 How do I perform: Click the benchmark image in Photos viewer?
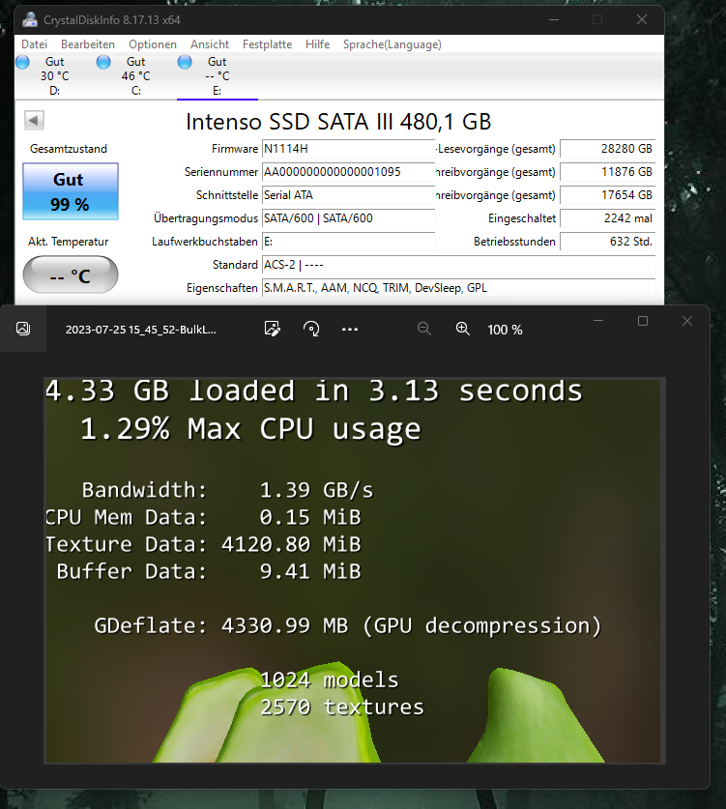(x=355, y=570)
